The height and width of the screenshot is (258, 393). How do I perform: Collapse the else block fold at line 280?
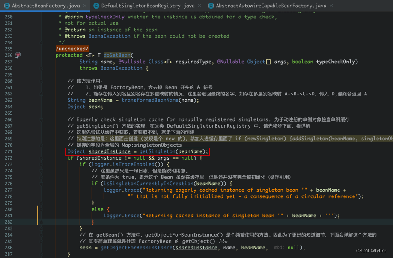tap(42, 209)
